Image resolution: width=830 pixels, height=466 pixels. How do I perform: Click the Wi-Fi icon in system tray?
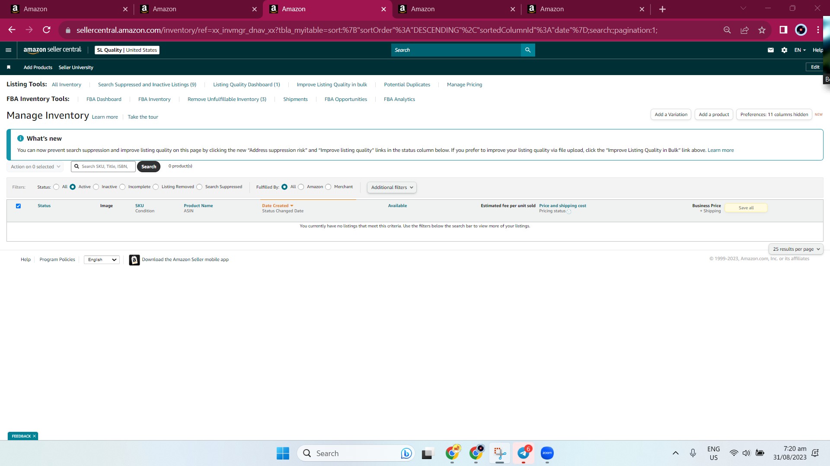[x=734, y=453]
